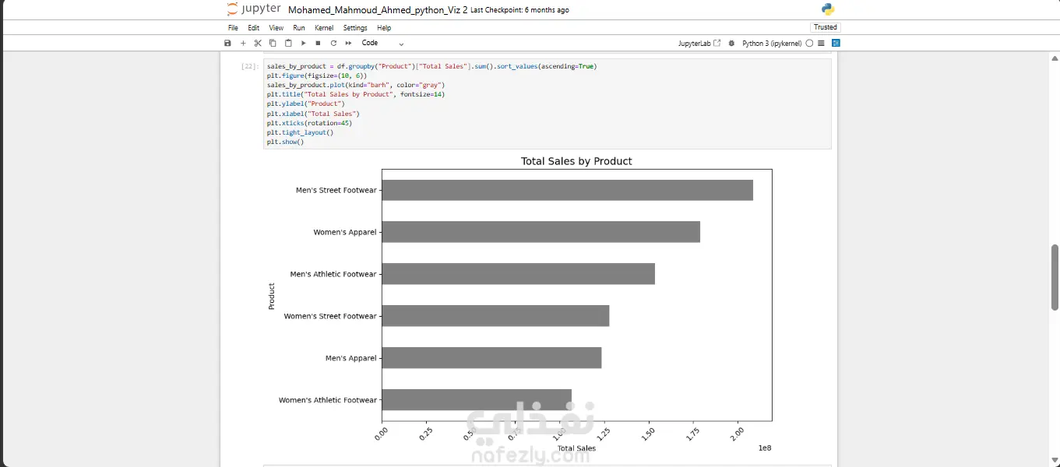
Task: Click the Women's Athletic Footwear bar
Action: 477,400
